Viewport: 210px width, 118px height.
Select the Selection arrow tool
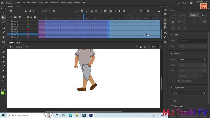(x=4, y=13)
